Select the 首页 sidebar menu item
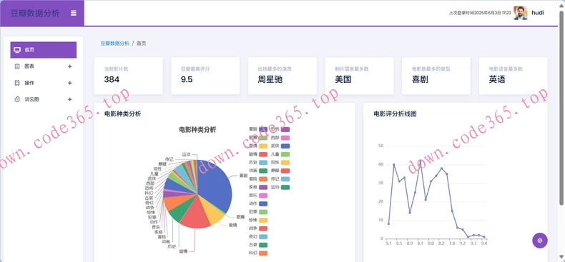Image resolution: width=565 pixels, height=262 pixels. pyautogui.click(x=43, y=50)
